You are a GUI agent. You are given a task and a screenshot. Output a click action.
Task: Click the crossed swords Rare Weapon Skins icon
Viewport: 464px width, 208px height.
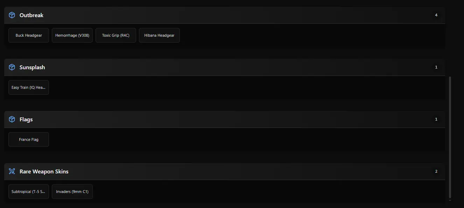[12, 171]
